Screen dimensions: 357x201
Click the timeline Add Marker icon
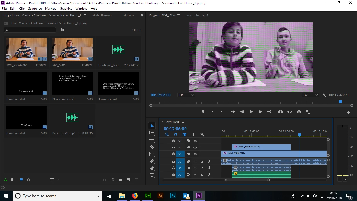(193, 135)
